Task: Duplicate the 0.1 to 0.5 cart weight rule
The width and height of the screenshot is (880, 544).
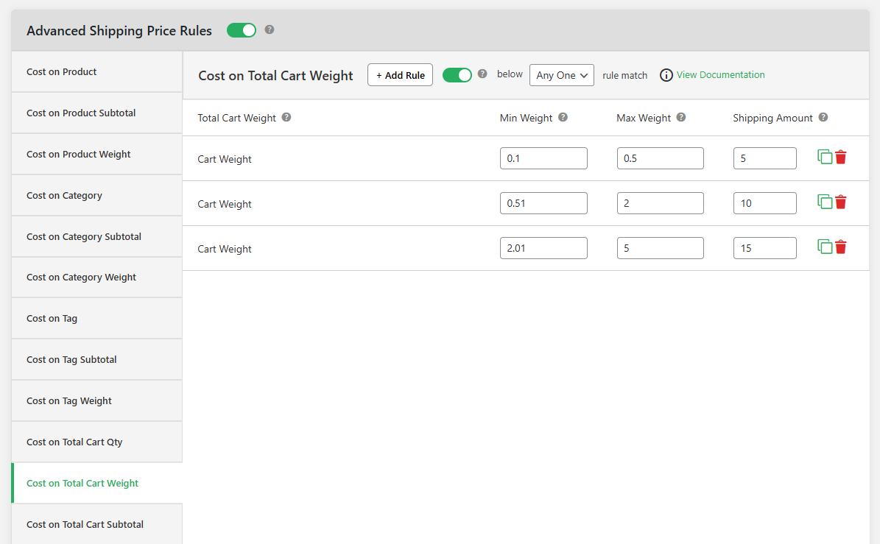Action: [x=825, y=157]
